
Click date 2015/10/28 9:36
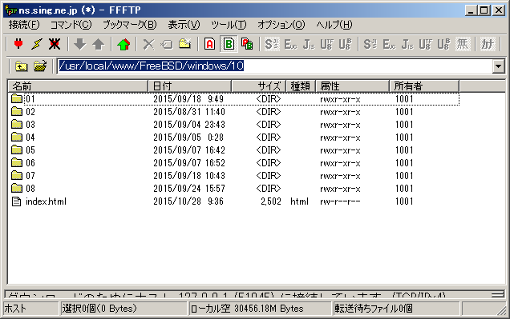click(188, 201)
